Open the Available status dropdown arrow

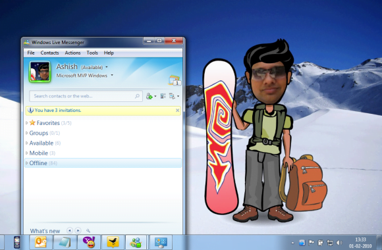(x=107, y=67)
